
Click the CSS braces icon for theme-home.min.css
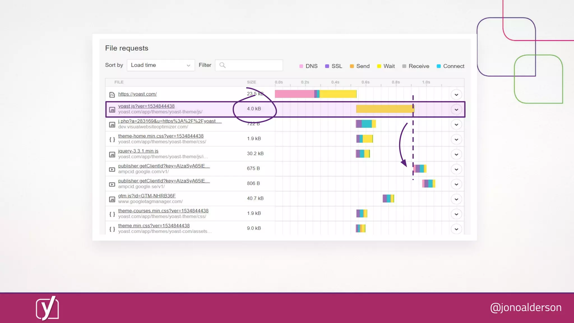pos(112,139)
